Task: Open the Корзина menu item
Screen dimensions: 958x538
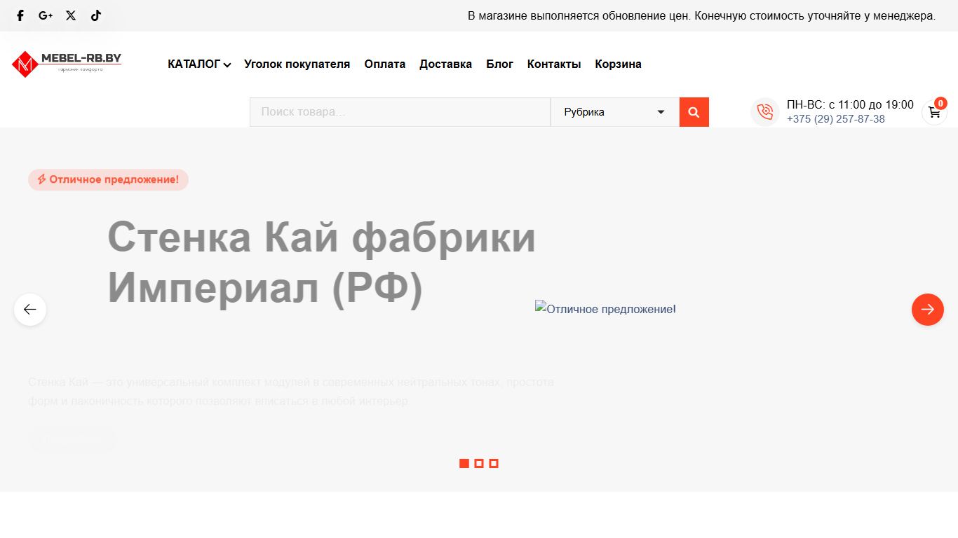Action: tap(619, 64)
